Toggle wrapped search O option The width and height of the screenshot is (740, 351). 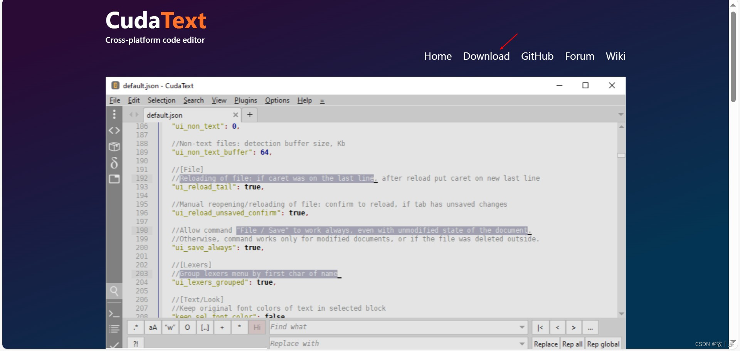coord(187,327)
